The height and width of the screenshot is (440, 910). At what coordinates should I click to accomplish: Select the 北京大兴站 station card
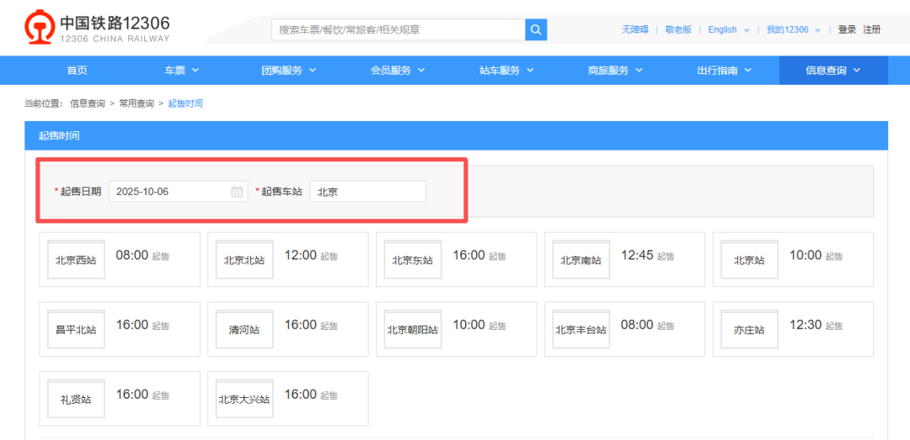(x=244, y=399)
